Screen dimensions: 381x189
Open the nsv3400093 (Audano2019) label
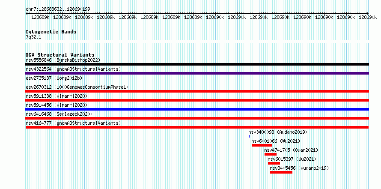(x=278, y=132)
